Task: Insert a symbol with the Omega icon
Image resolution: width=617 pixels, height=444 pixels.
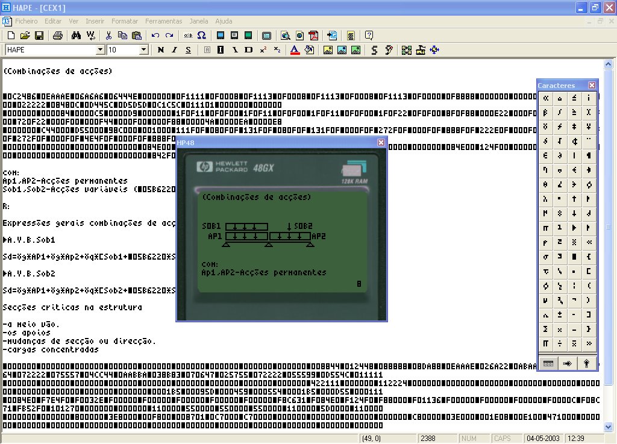Action: click(x=202, y=36)
